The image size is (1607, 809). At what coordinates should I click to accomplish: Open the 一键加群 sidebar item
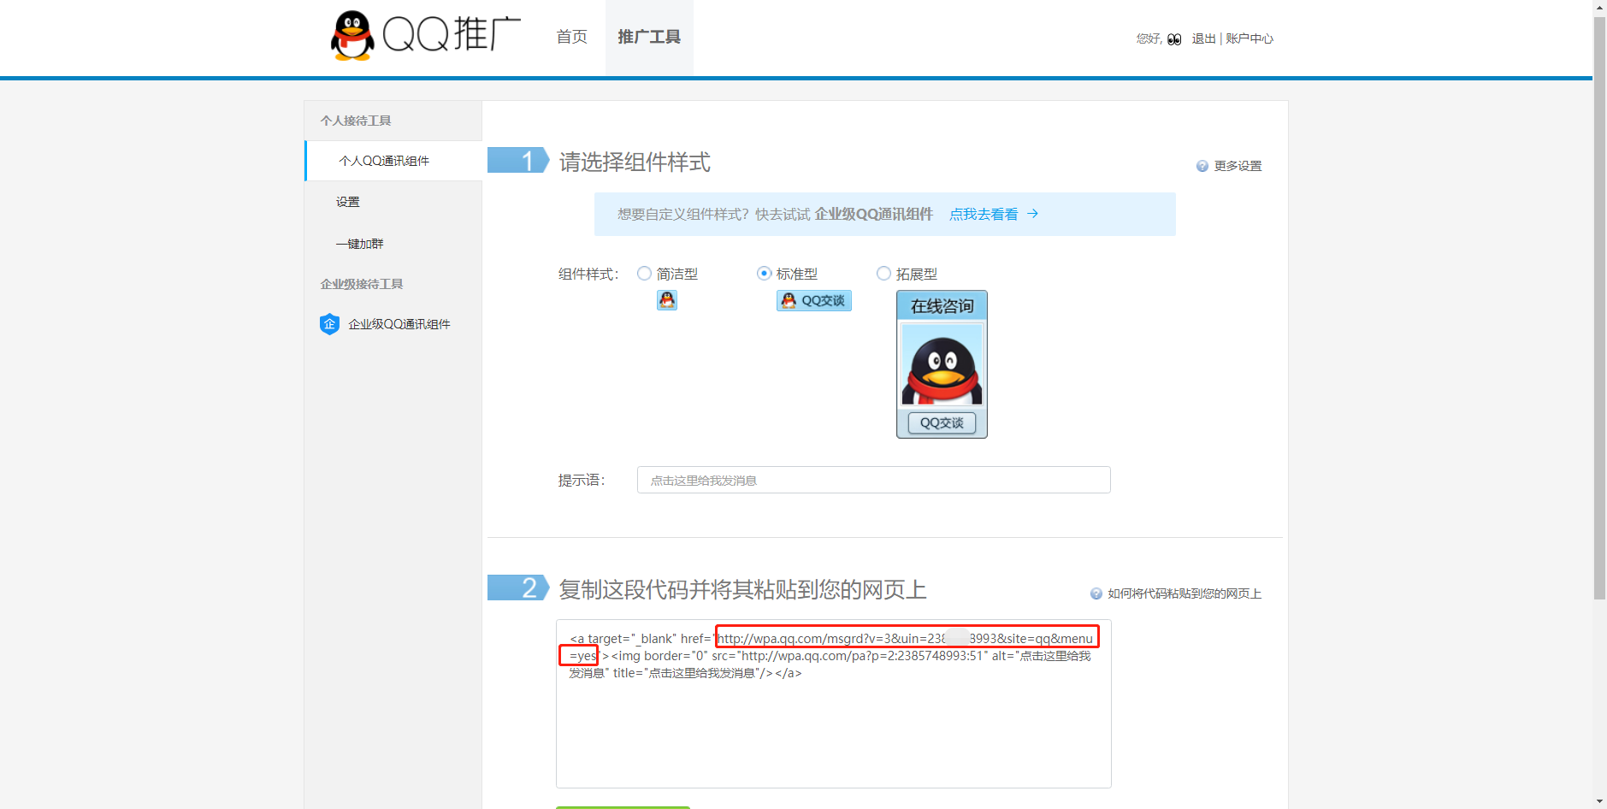pyautogui.click(x=359, y=244)
